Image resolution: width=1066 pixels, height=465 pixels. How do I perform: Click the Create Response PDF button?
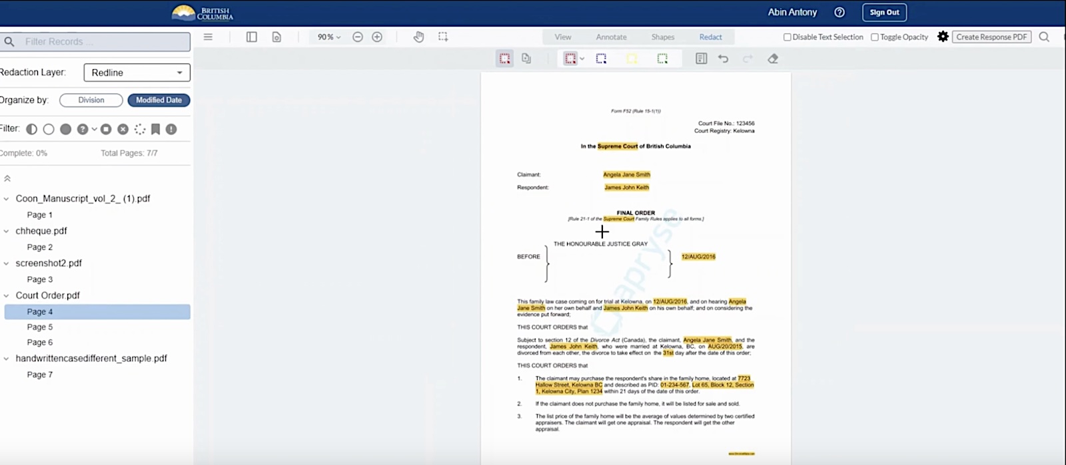click(x=991, y=37)
